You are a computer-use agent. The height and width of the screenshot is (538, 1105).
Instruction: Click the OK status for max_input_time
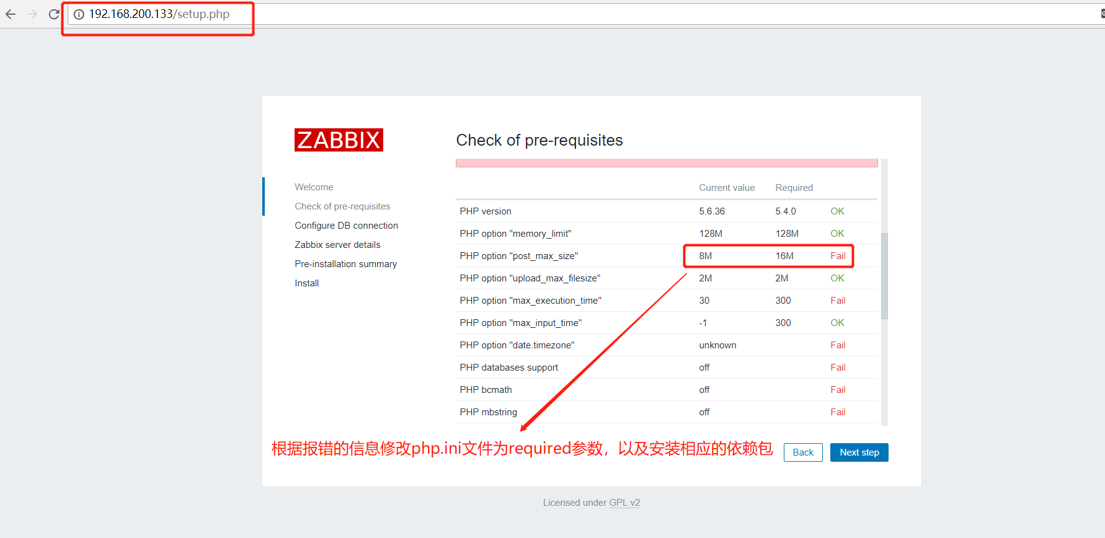click(837, 323)
